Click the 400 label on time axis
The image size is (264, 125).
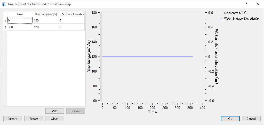click(203, 108)
